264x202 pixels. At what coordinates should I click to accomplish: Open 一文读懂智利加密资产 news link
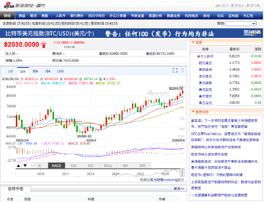[219, 195]
